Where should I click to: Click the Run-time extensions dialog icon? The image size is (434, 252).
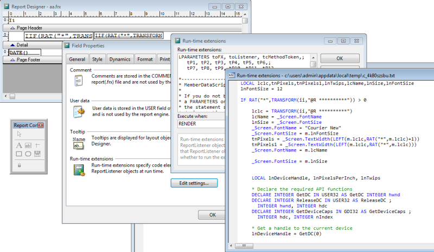click(178, 41)
